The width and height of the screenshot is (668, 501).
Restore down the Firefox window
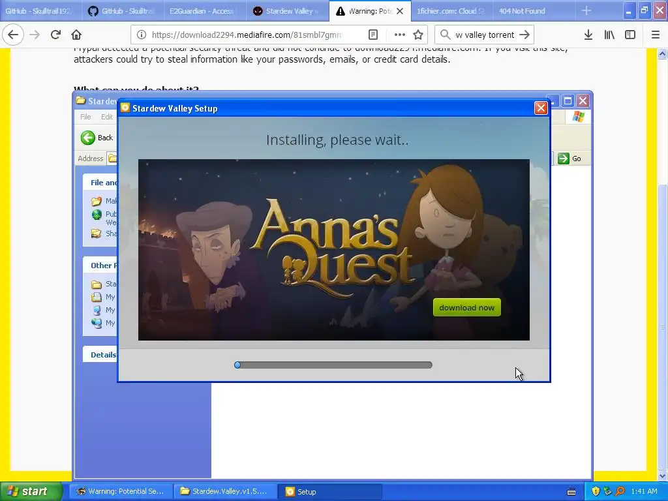tap(644, 11)
